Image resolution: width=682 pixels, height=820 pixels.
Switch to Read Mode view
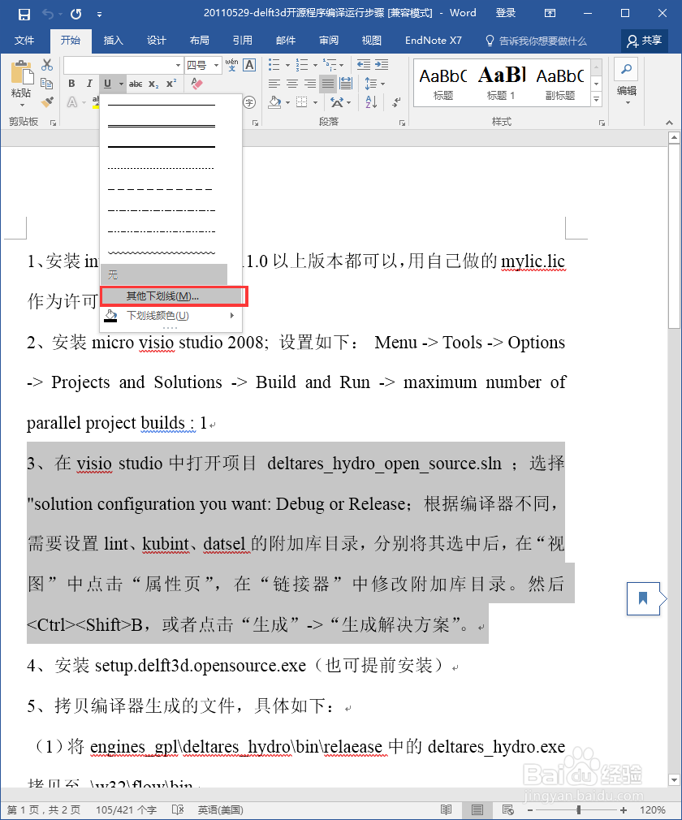point(447,809)
